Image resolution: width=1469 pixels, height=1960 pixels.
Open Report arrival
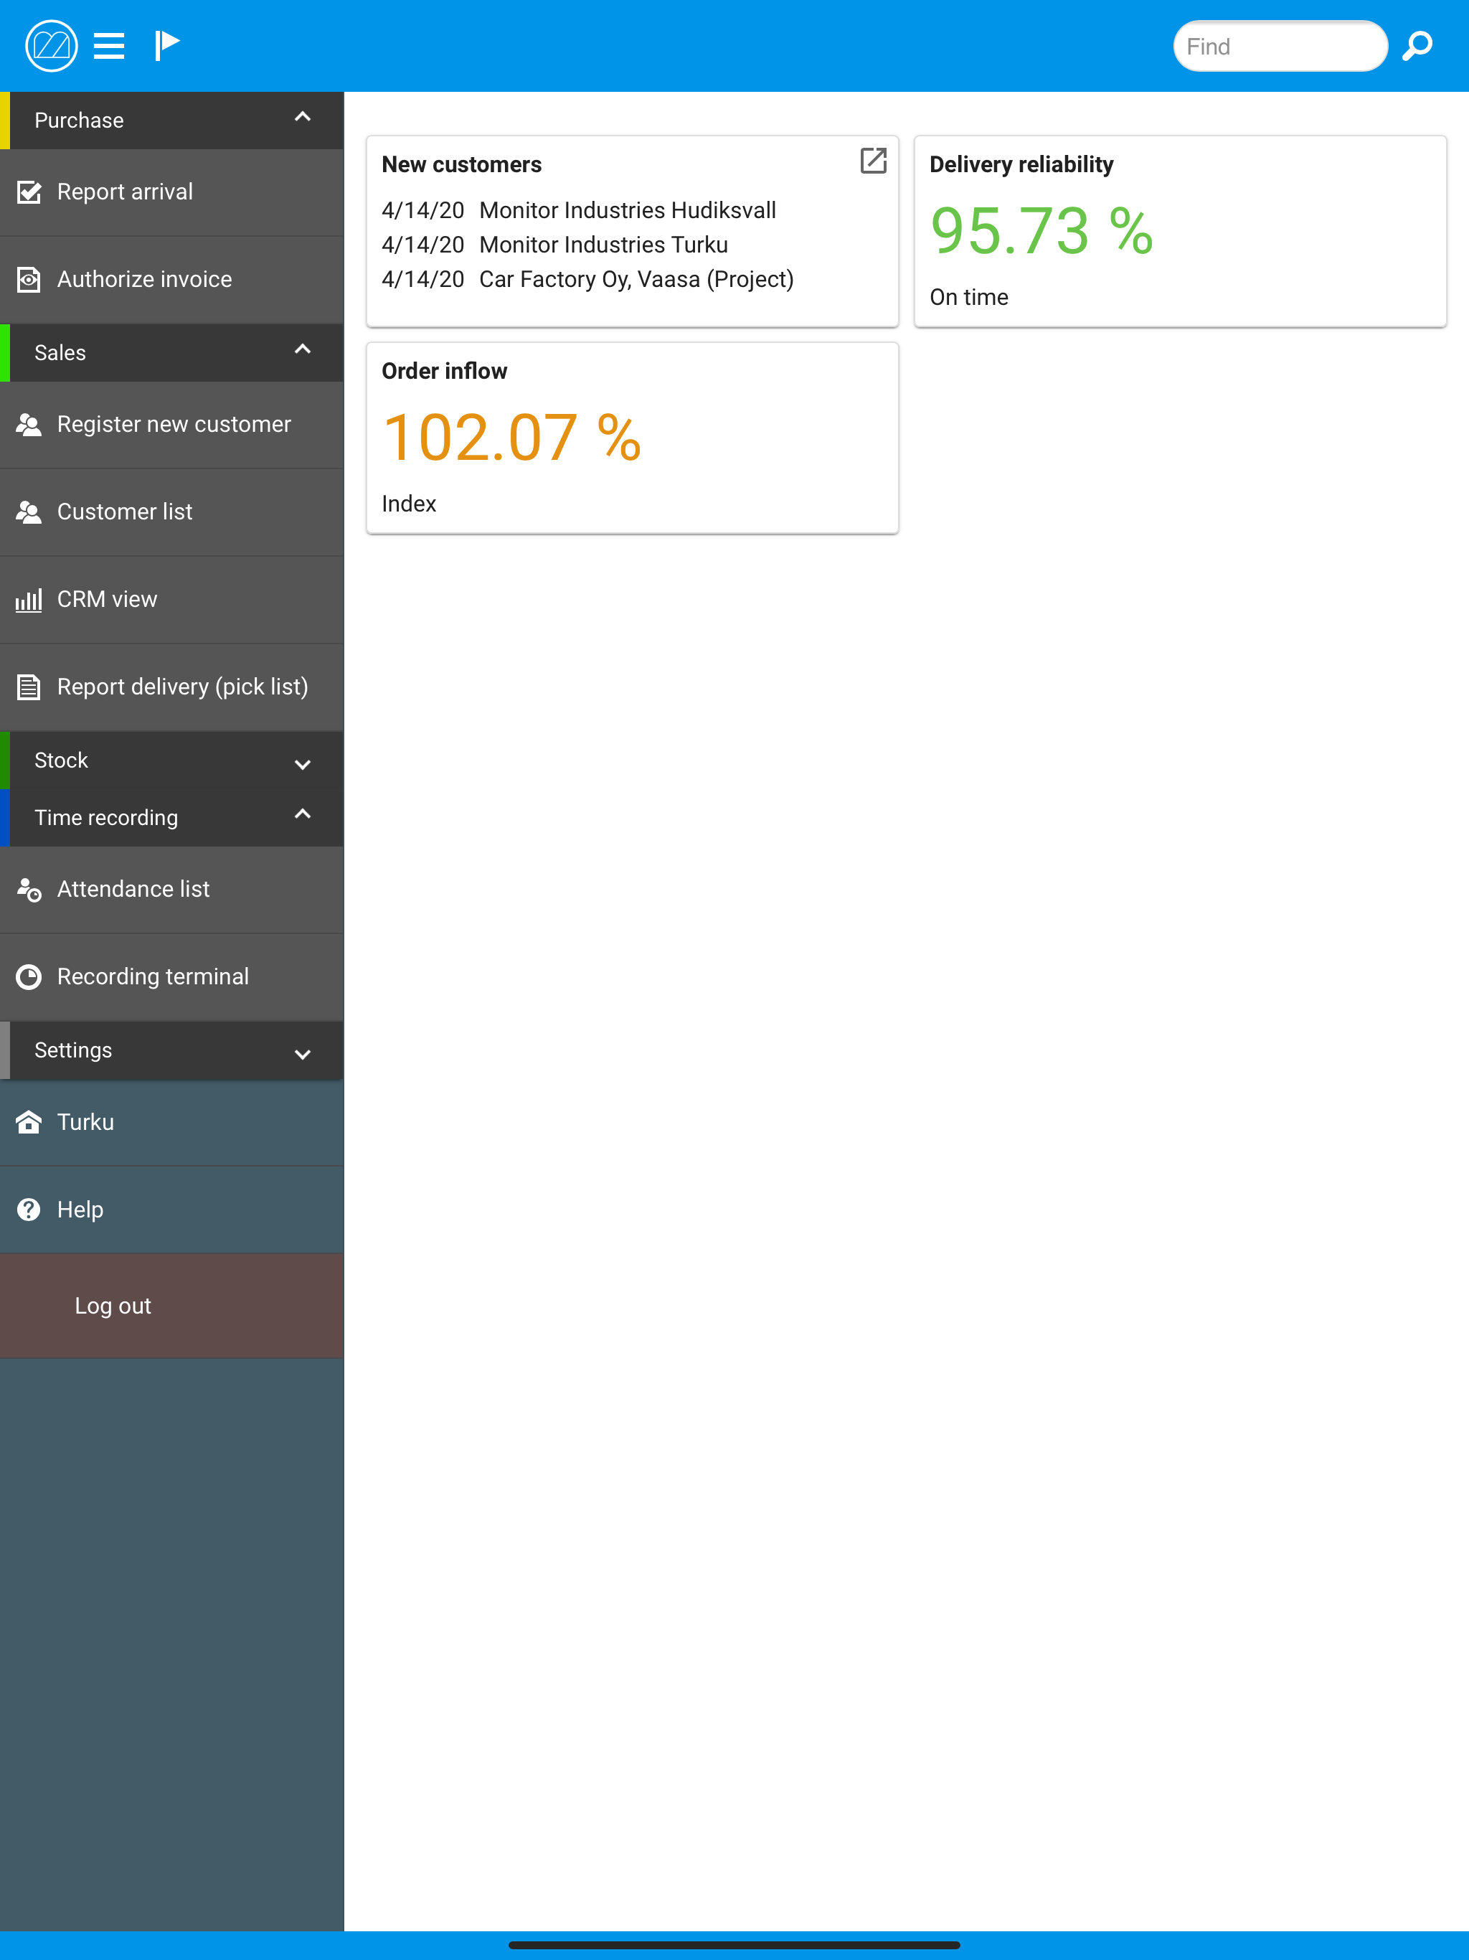pos(172,192)
